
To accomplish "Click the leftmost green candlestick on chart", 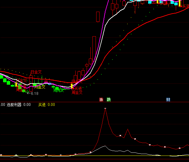I will (x=1, y=77).
